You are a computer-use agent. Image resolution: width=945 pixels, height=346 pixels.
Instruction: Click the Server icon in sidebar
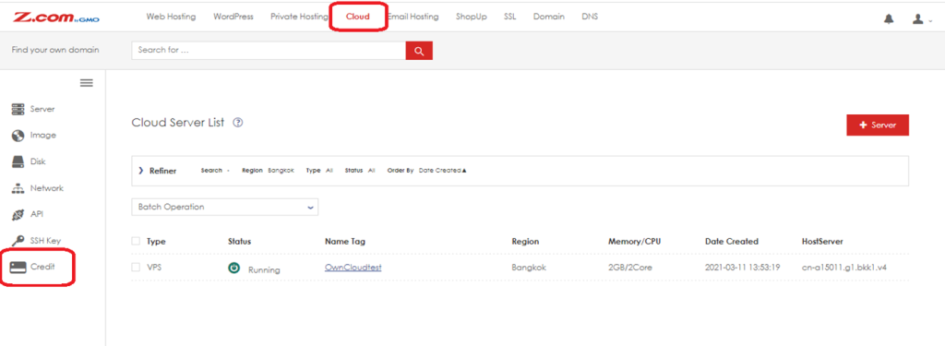(18, 109)
